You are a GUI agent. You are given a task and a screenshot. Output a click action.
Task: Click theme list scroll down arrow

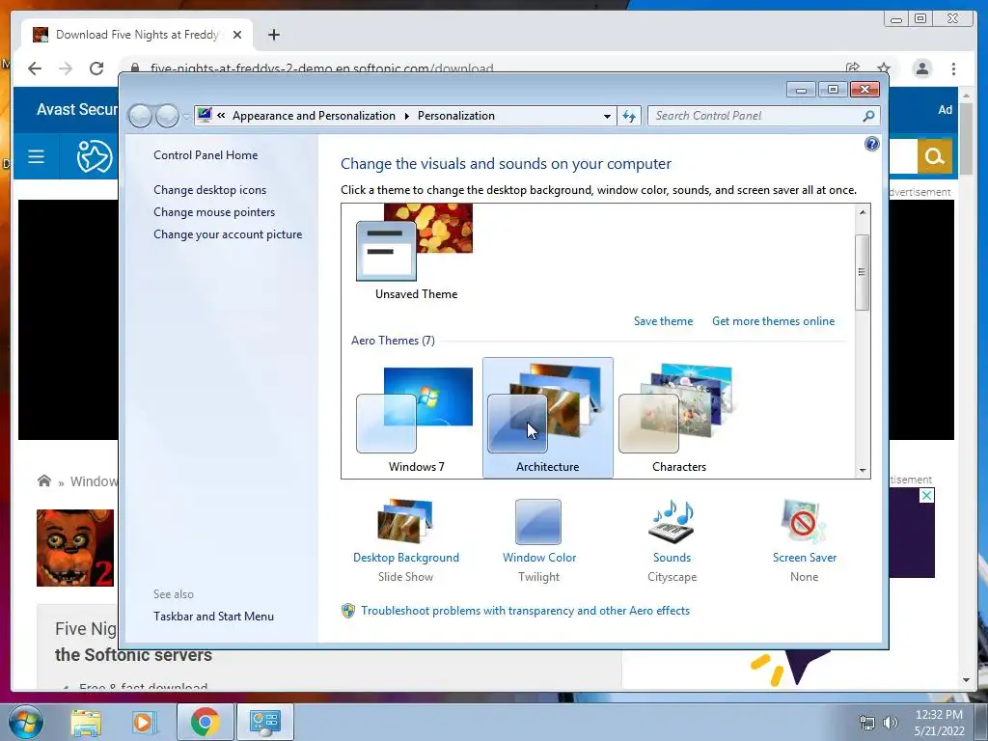pyautogui.click(x=863, y=470)
